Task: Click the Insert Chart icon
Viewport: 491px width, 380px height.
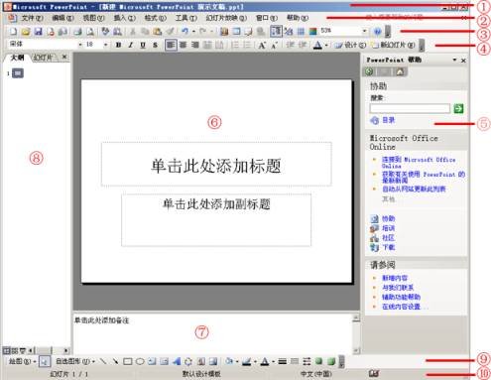Action: click(224, 32)
